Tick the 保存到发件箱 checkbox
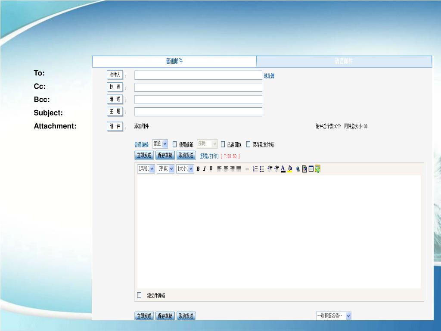Viewport: 441px width, 331px height. pyautogui.click(x=248, y=144)
